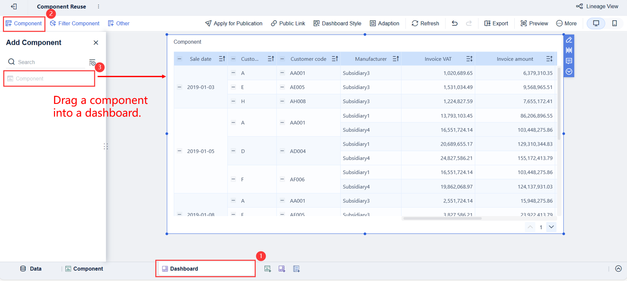
Task: Open Lineage View
Action: [x=597, y=7]
